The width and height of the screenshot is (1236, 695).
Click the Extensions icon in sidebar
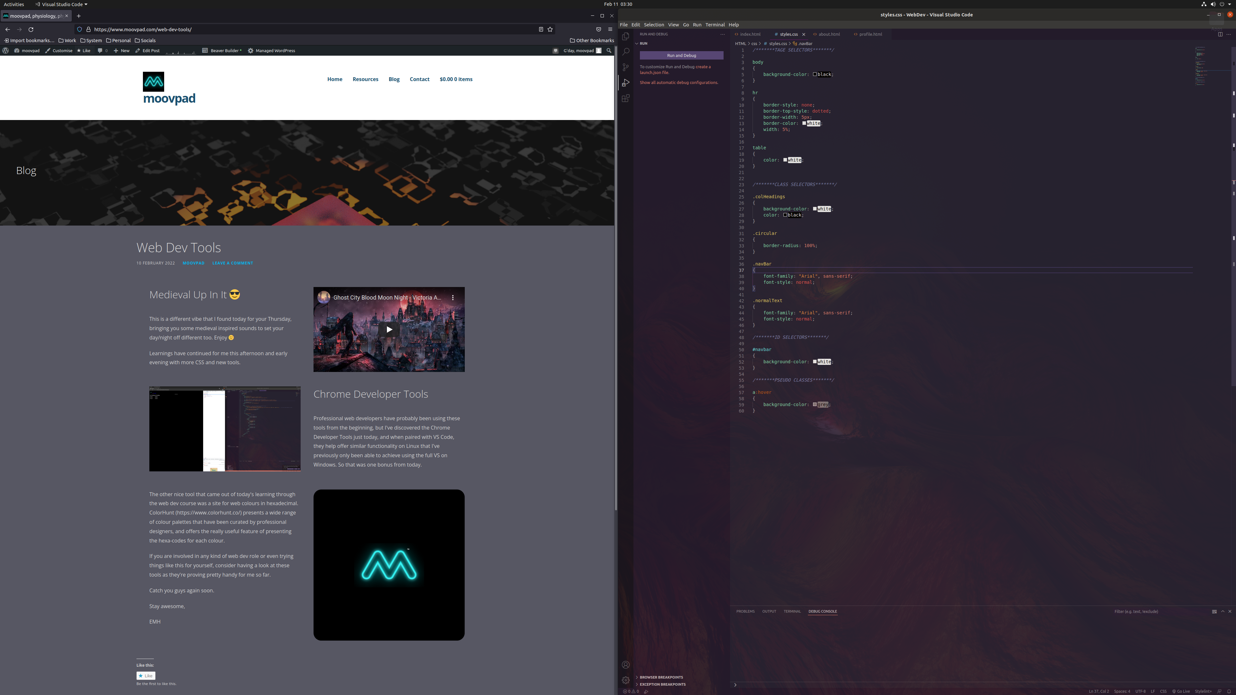[626, 99]
